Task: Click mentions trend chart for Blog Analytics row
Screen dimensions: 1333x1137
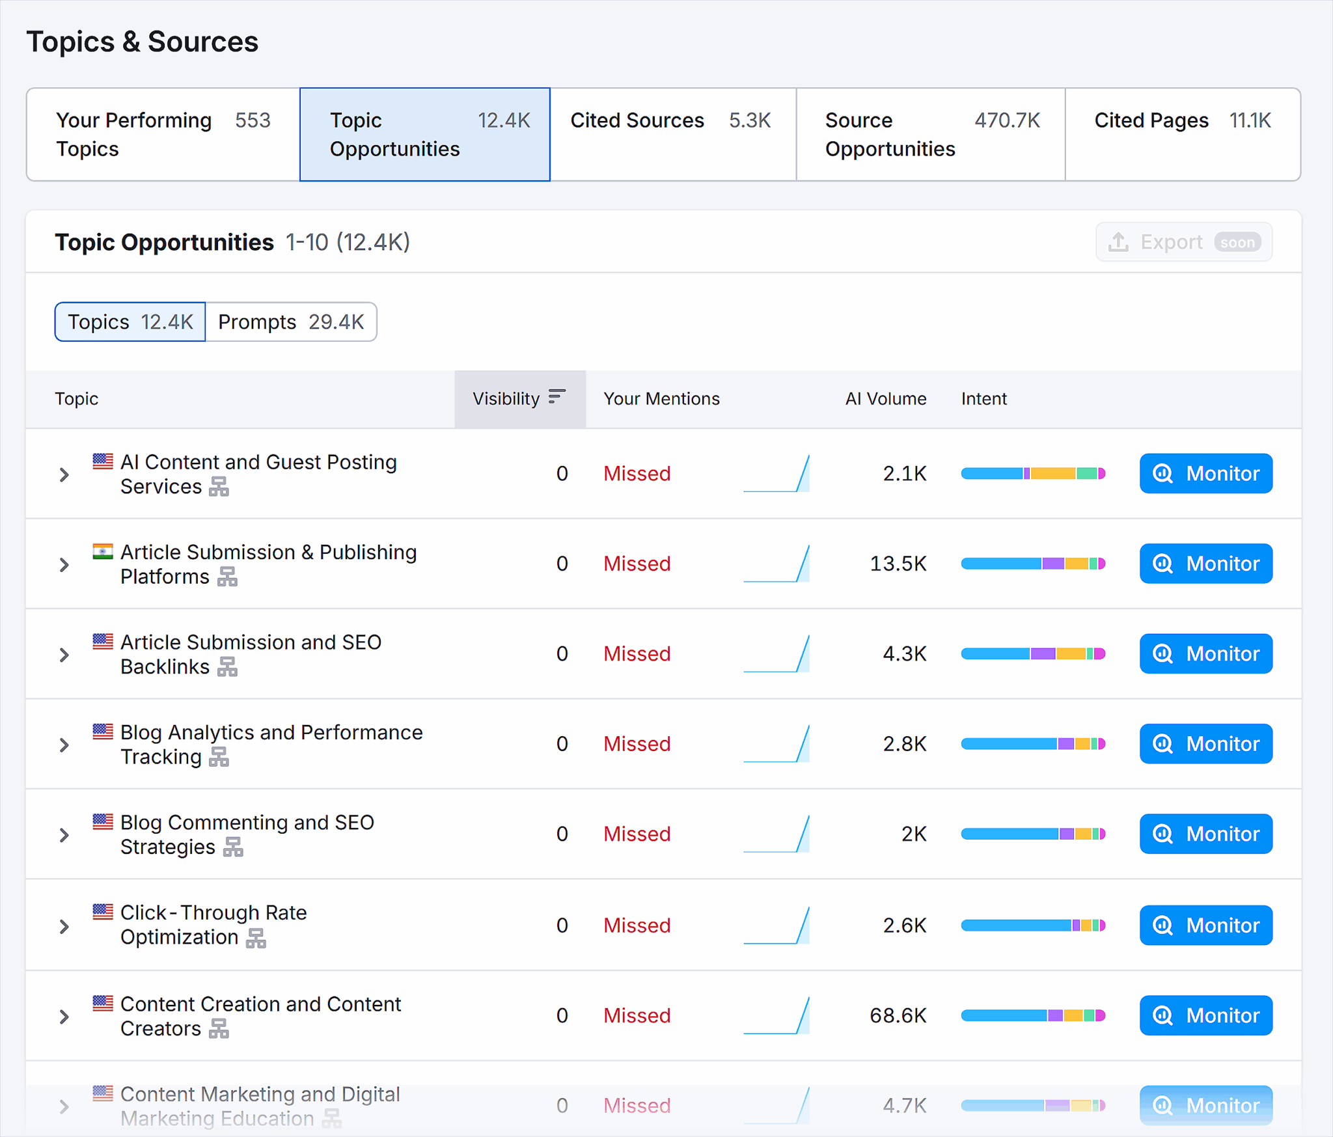Action: pos(776,743)
